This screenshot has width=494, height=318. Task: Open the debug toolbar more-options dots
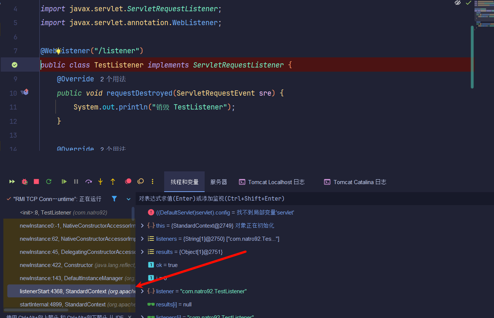pos(153,181)
